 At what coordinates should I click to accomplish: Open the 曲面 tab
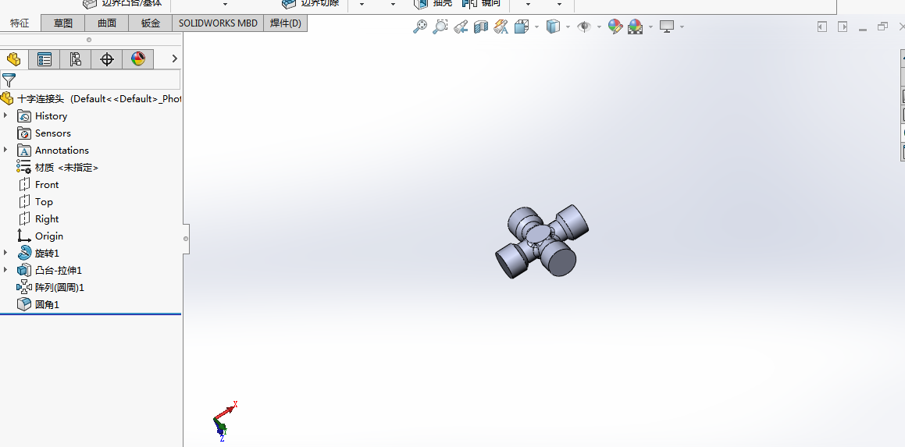tap(107, 23)
